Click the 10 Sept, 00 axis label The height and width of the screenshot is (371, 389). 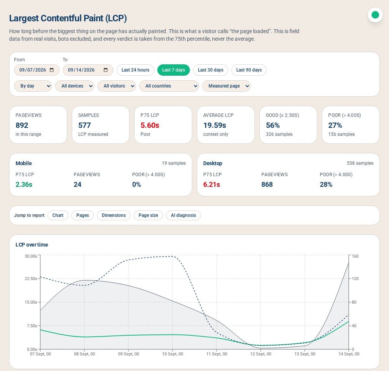(x=173, y=354)
